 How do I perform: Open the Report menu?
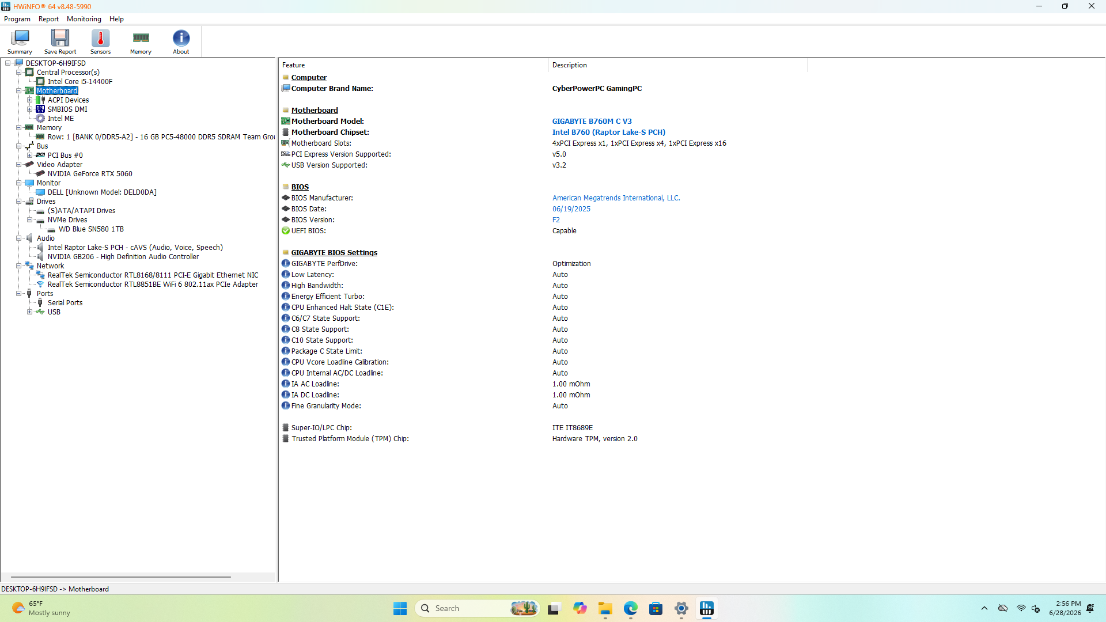[49, 19]
